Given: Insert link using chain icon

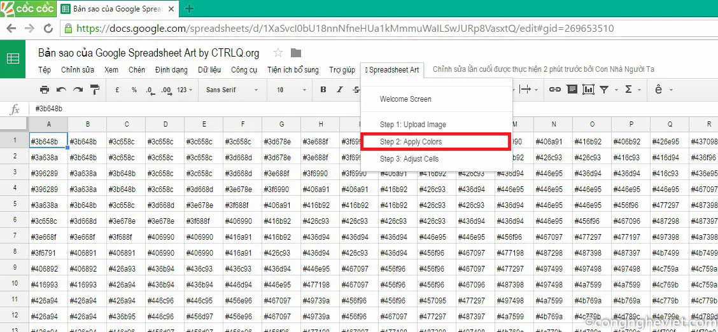Looking at the screenshot, I should [x=554, y=90].
